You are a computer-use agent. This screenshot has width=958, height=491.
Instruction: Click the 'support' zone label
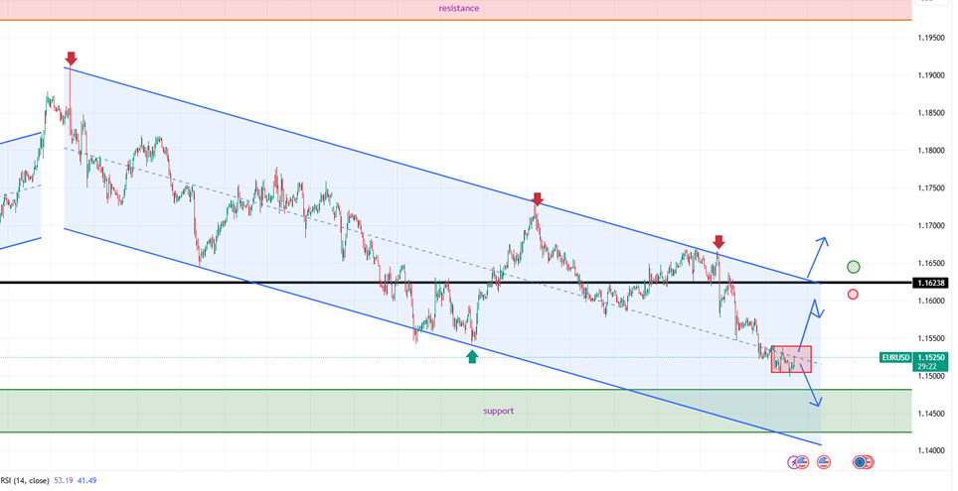[x=499, y=410]
